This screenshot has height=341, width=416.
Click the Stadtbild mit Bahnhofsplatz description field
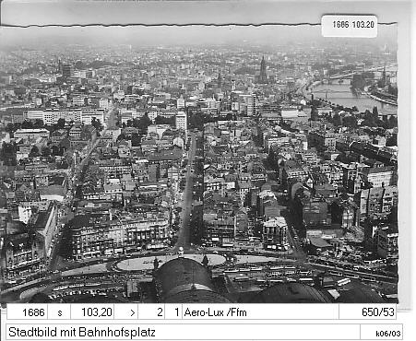click(183, 332)
